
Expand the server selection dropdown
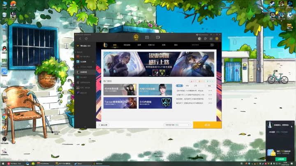177,125
